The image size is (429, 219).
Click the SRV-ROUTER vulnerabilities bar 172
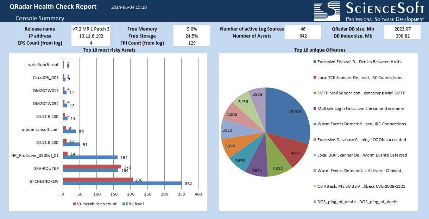coord(92,166)
